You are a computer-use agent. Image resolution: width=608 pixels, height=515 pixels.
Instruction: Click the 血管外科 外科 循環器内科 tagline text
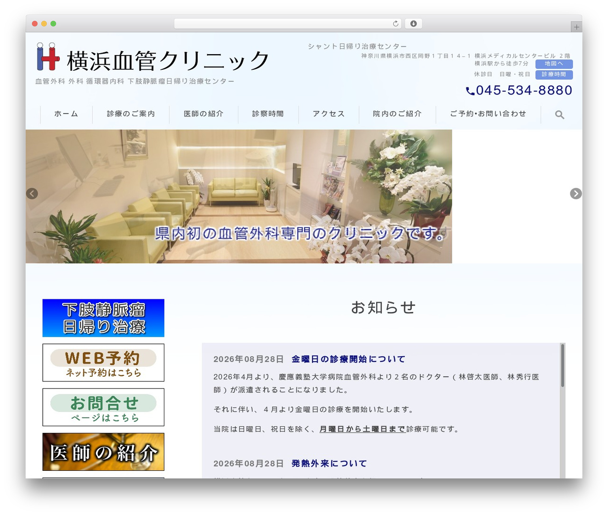135,81
